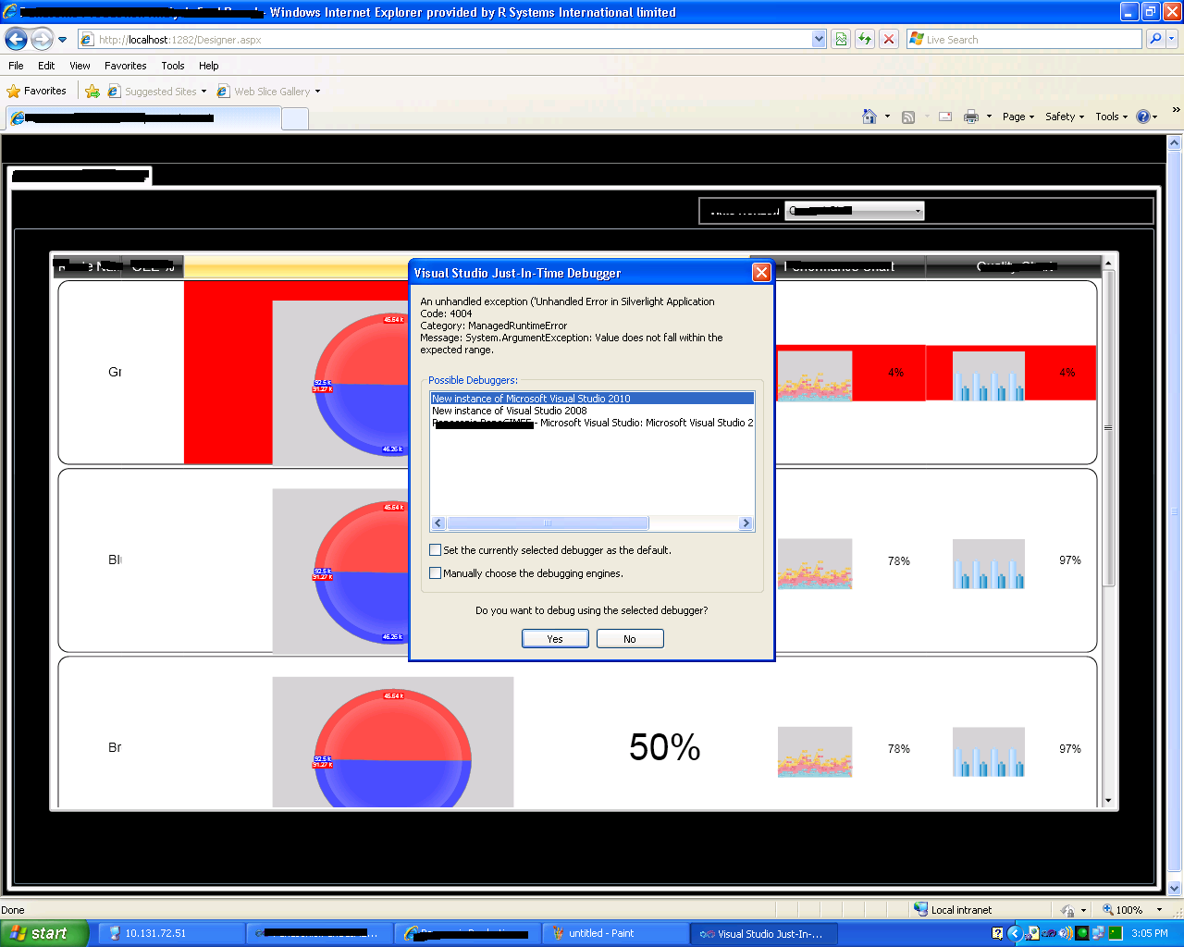
Task: Open the Safety menu dropdown
Action: pyautogui.click(x=1065, y=117)
